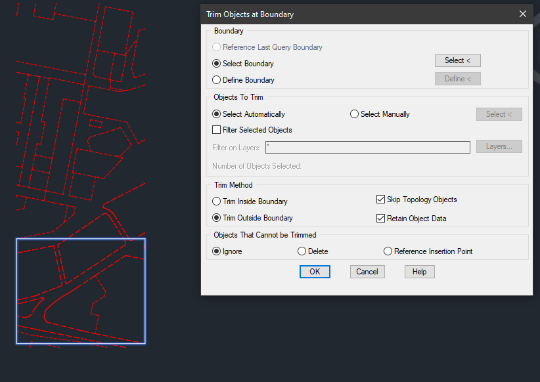Choose Delete for objects that cannot be trimmed
Viewport: 540px width, 382px height.
pyautogui.click(x=301, y=251)
